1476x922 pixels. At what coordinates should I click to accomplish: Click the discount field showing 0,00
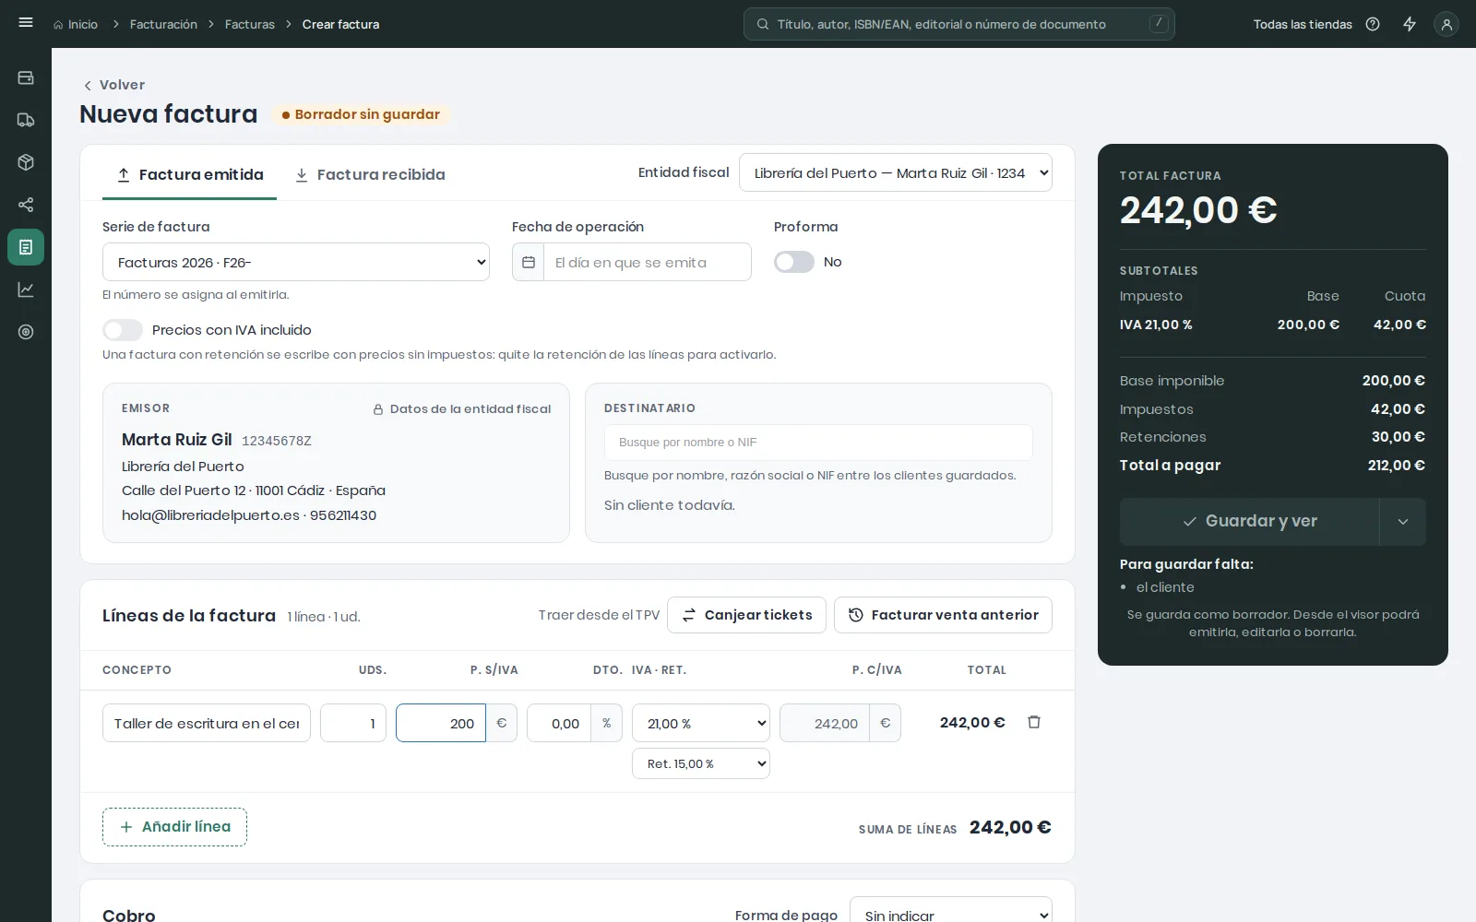point(559,723)
